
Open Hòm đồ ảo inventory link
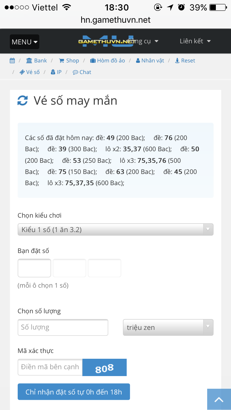108,61
